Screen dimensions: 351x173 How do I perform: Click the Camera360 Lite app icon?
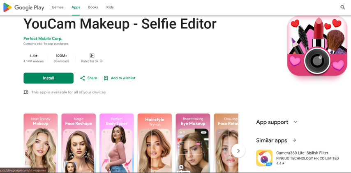coord(264,158)
